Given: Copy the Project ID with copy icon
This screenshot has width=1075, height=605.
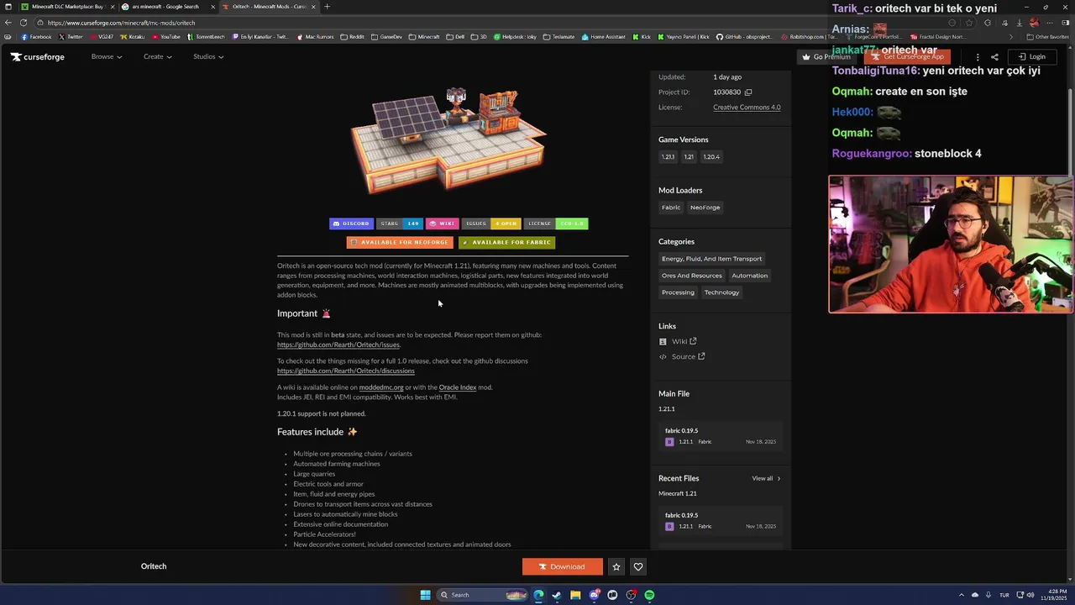Looking at the screenshot, I should 748,92.
